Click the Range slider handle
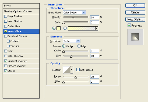The image size is (148, 102). point(76,77)
